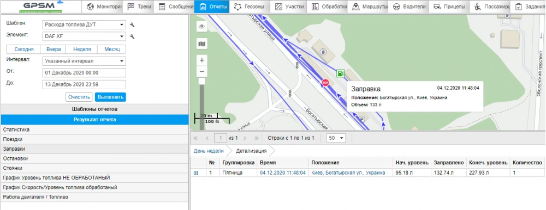
Task: Toggle map visibility eye icon
Action: (201, 26)
